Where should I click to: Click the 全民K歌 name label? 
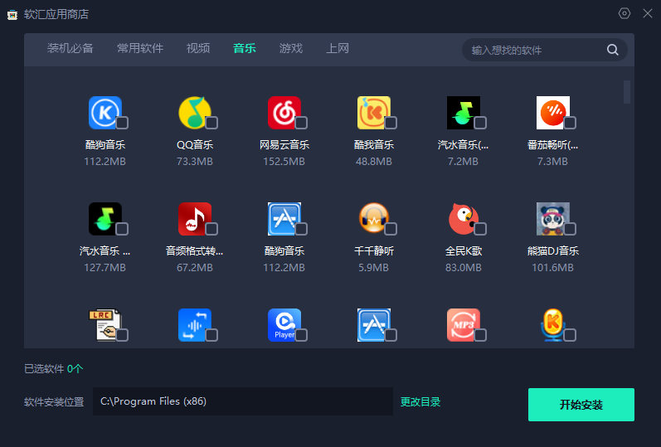[x=464, y=251]
